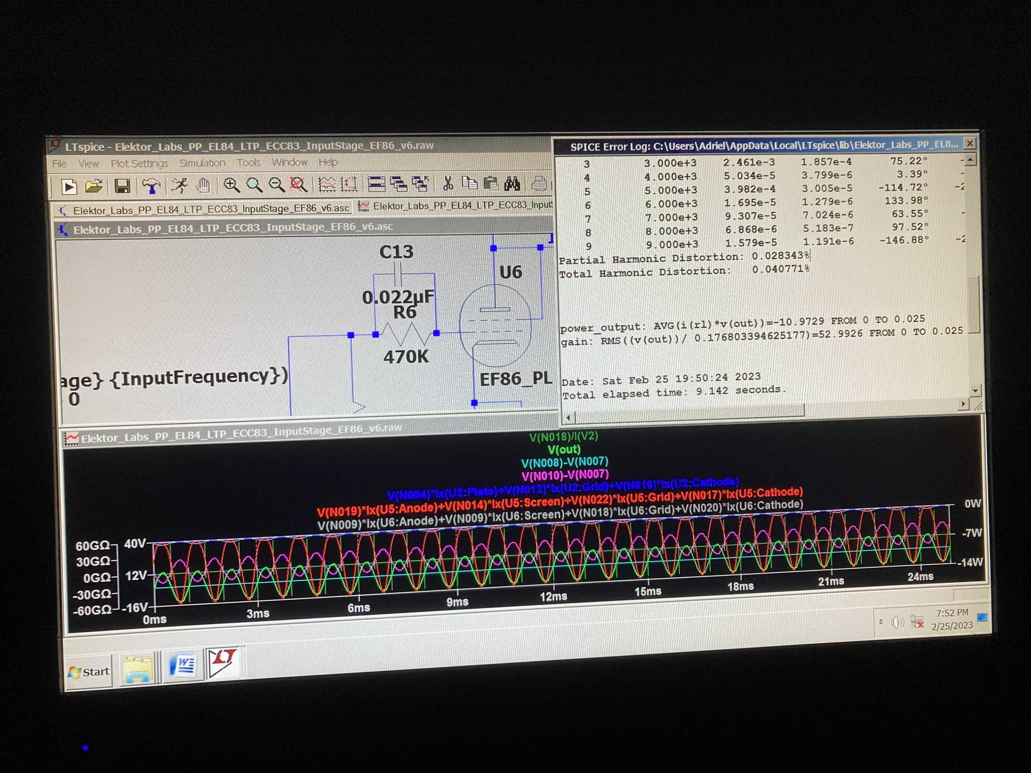Image resolution: width=1031 pixels, height=773 pixels.
Task: Open the Plot Settings menu
Action: [x=139, y=164]
